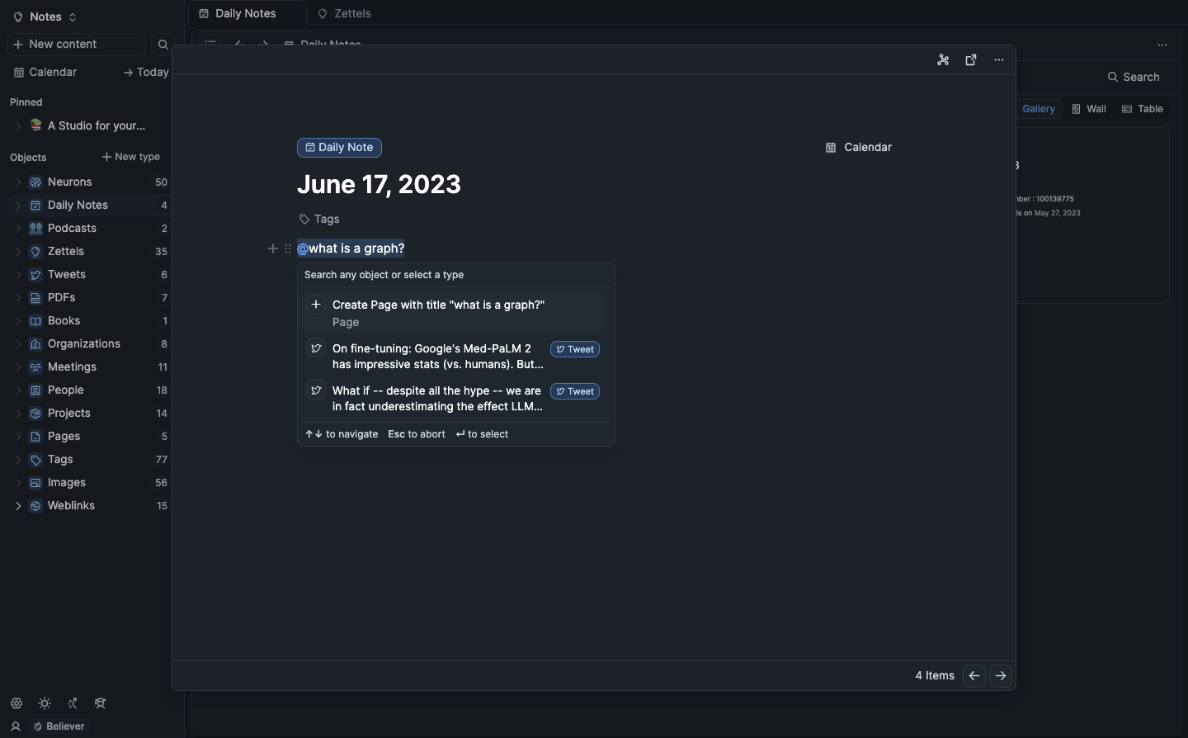Open the three-dot options menu in modal
This screenshot has height=738, width=1188.
tap(999, 60)
